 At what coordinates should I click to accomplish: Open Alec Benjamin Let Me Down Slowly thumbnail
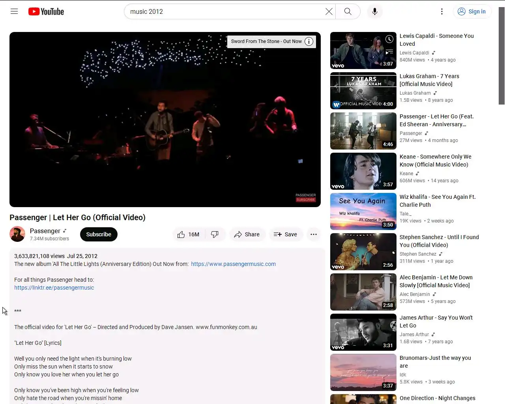[x=363, y=292]
